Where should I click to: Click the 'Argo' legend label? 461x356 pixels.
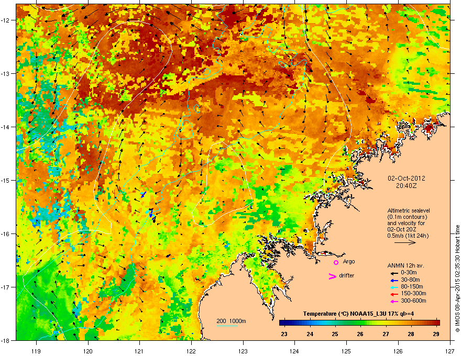349,261
